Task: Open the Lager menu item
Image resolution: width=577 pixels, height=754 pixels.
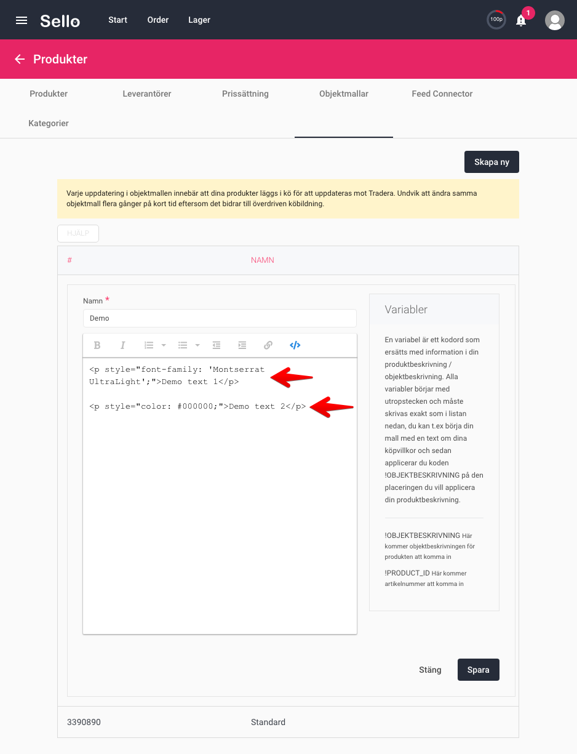Action: 199,20
